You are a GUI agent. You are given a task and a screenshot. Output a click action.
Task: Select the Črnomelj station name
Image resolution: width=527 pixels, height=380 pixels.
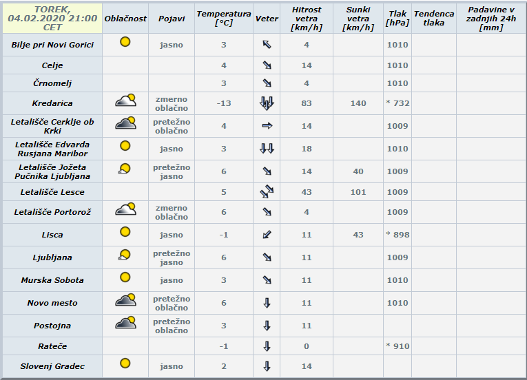[52, 83]
